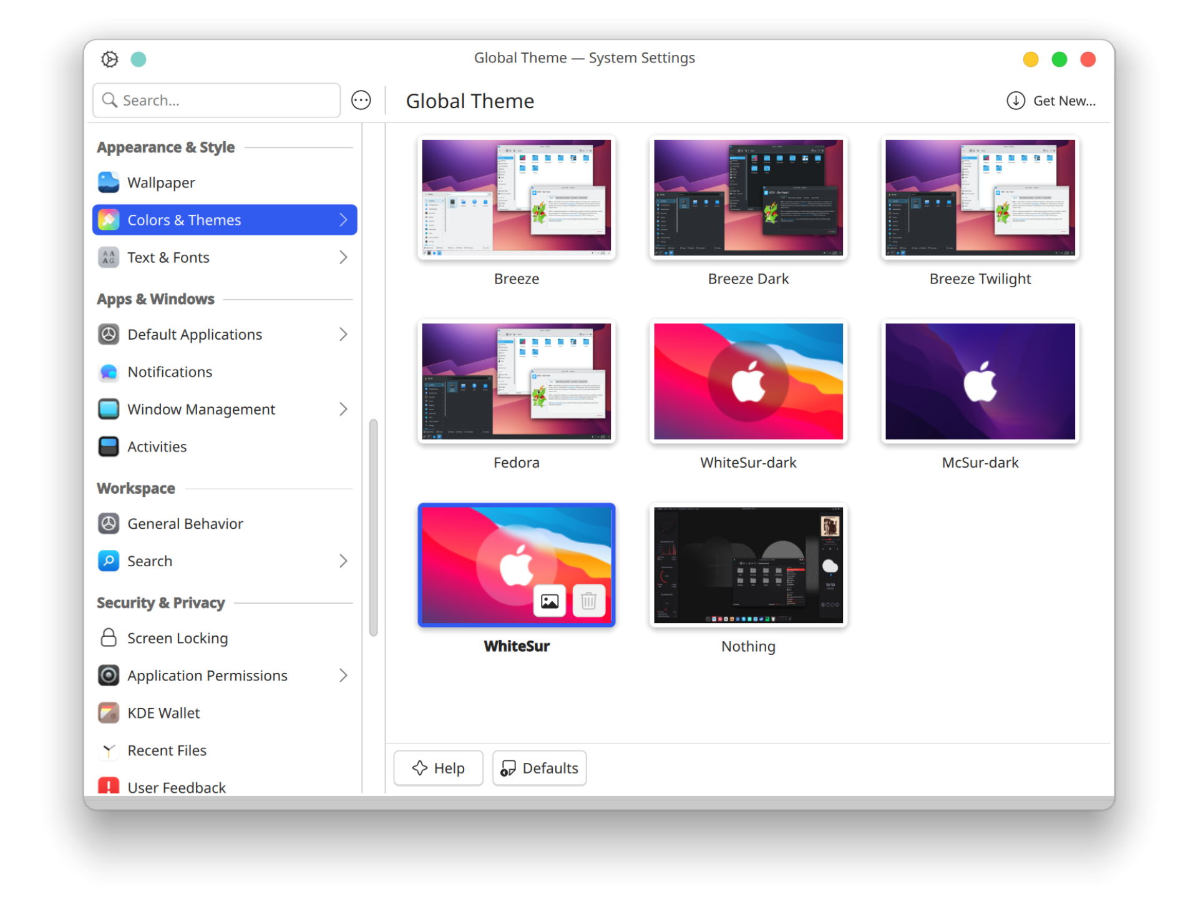Click the wallpaper preview icon on WhiteSur theme

(549, 601)
